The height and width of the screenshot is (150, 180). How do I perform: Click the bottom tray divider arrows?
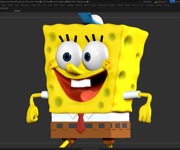(x=90, y=149)
